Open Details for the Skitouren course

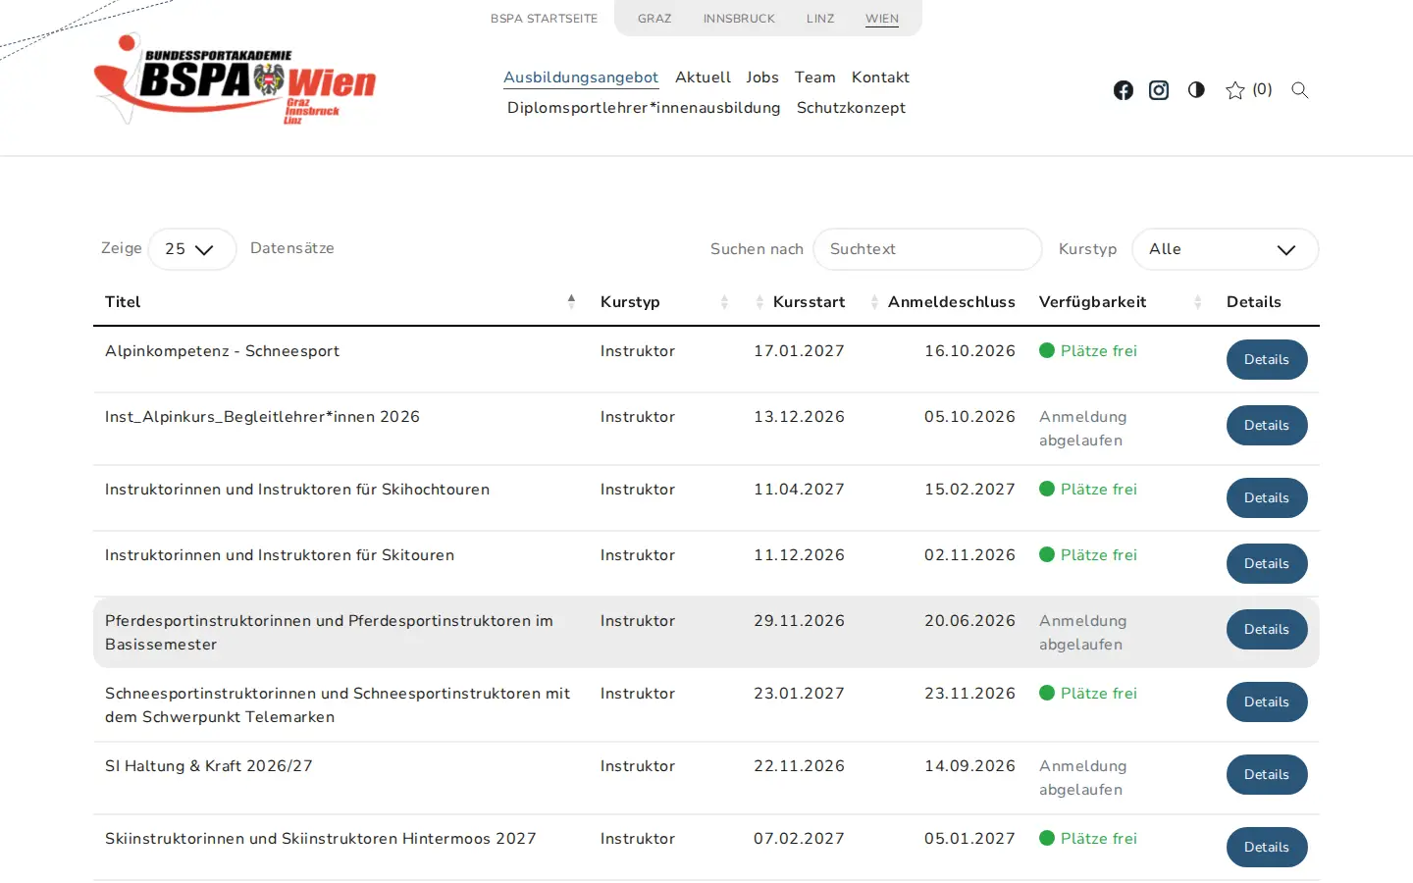pos(1267,564)
